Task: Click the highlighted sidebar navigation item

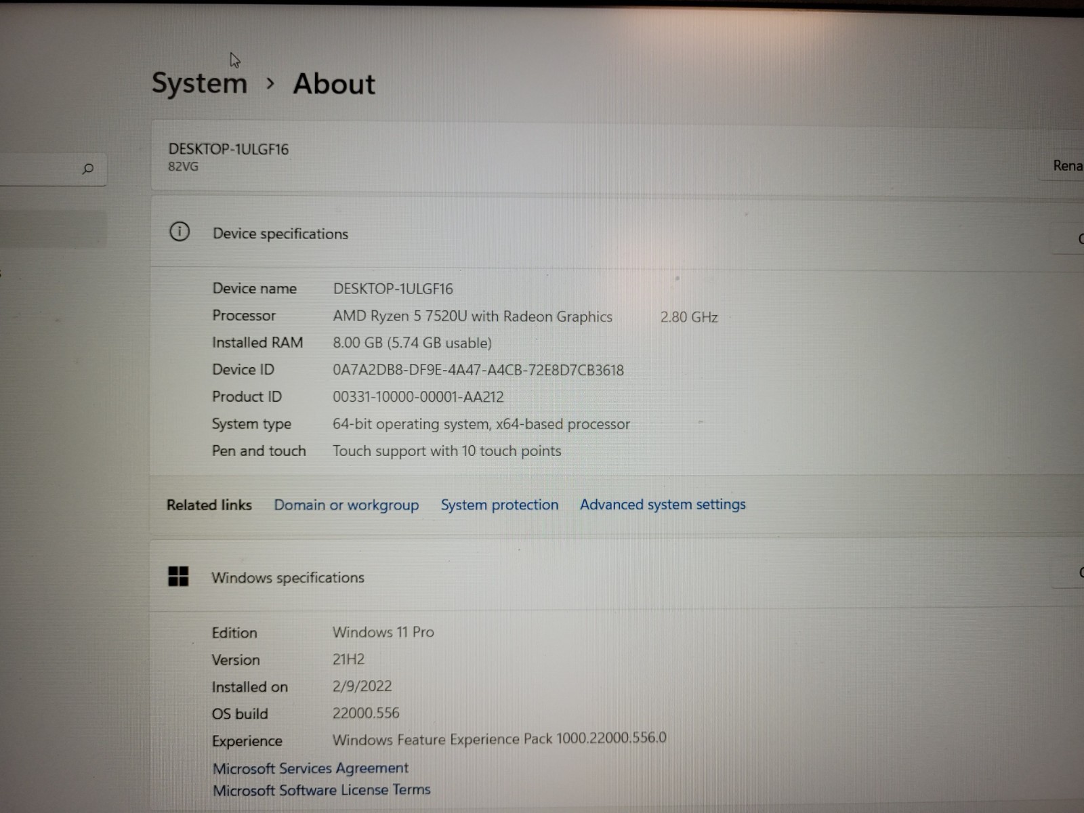Action: (x=53, y=228)
